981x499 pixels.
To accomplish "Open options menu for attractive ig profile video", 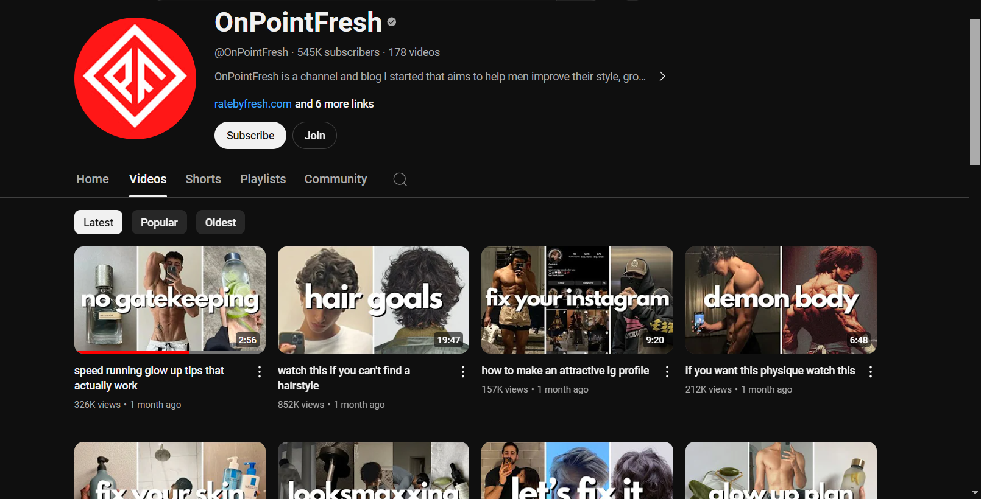I will [x=667, y=372].
